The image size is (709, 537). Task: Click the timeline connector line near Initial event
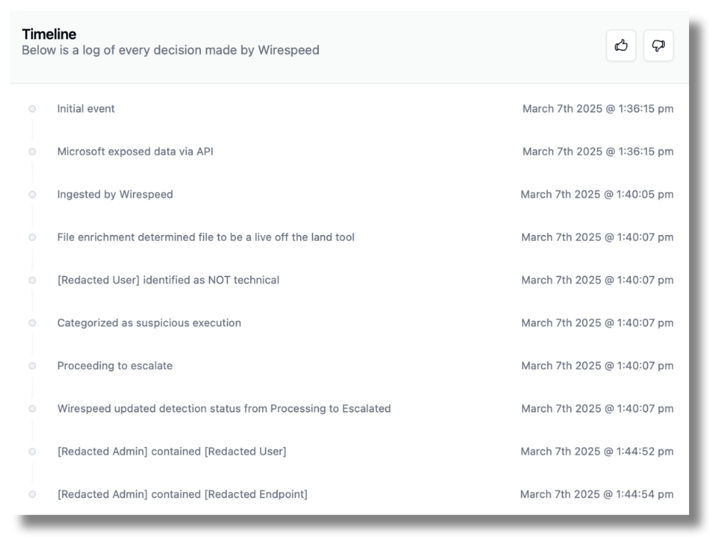coord(32,130)
